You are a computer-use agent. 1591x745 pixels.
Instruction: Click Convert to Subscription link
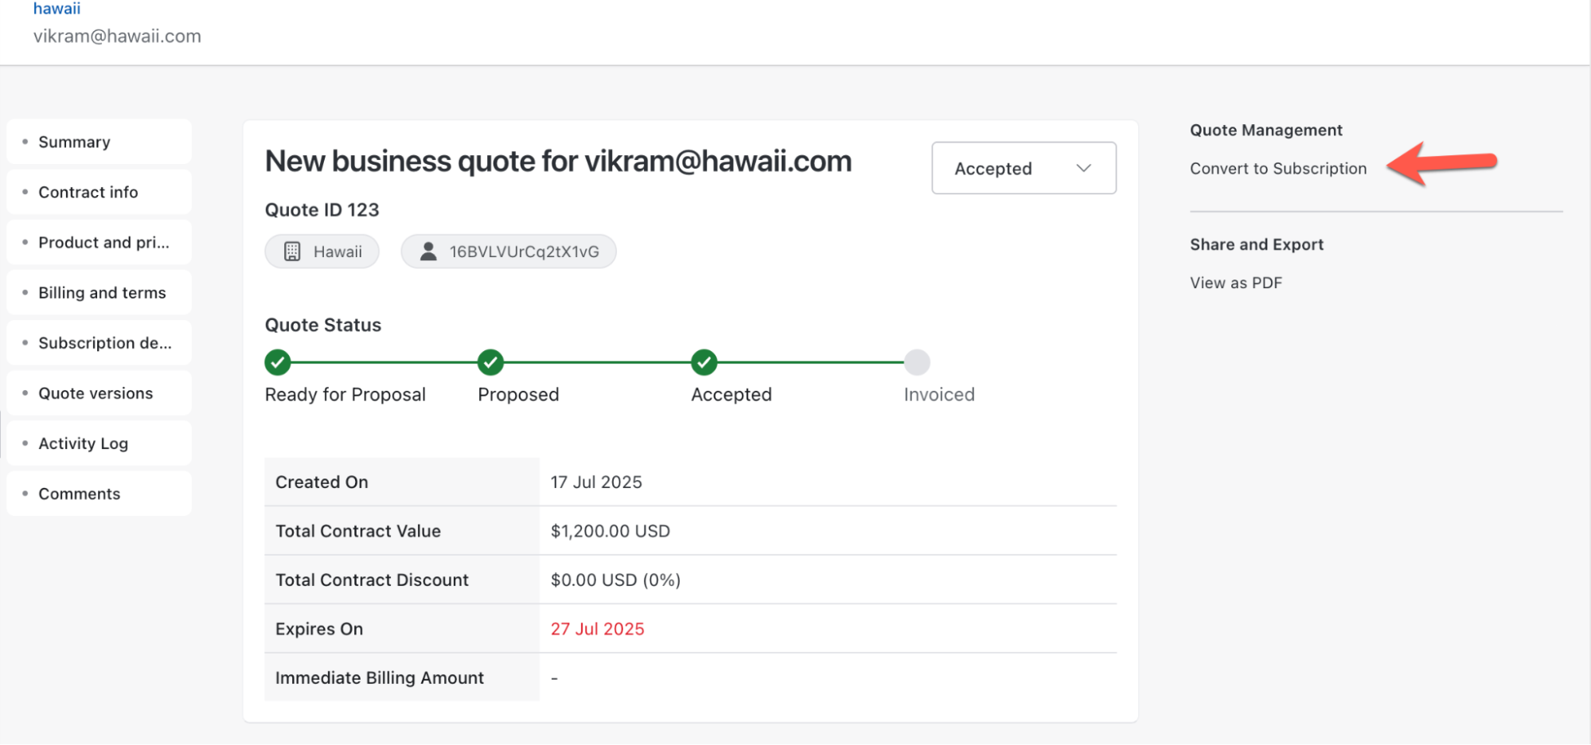coord(1278,169)
